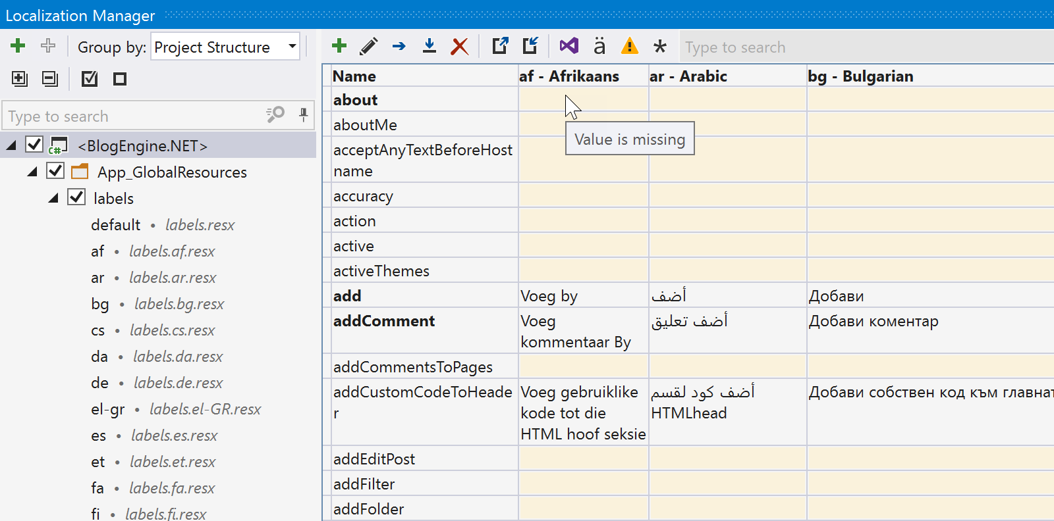Screen dimensions: 1054x521
Task: Collapse the App_GlobalResources tree node
Action: 32,172
